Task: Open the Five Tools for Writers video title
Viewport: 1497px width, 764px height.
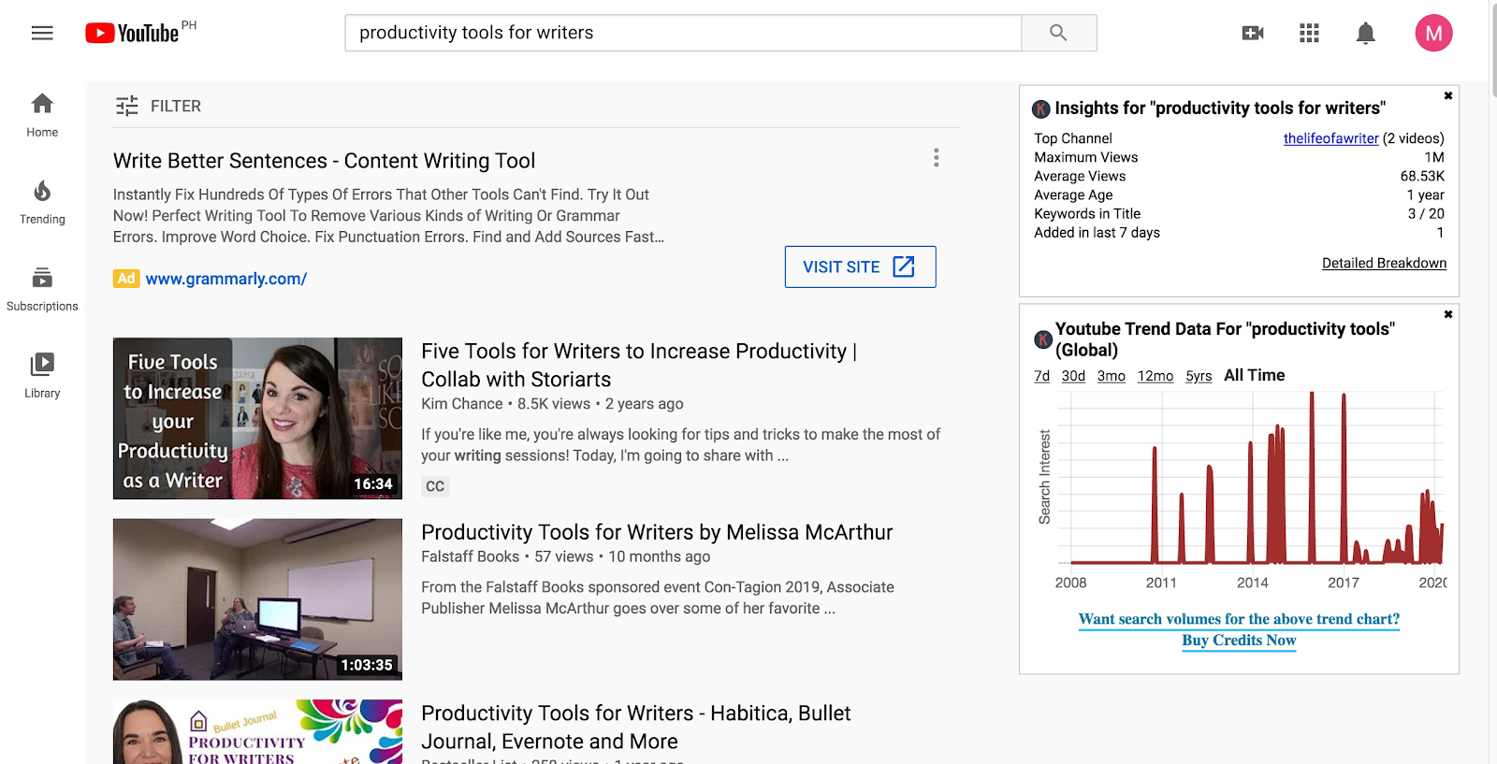Action: (x=639, y=365)
